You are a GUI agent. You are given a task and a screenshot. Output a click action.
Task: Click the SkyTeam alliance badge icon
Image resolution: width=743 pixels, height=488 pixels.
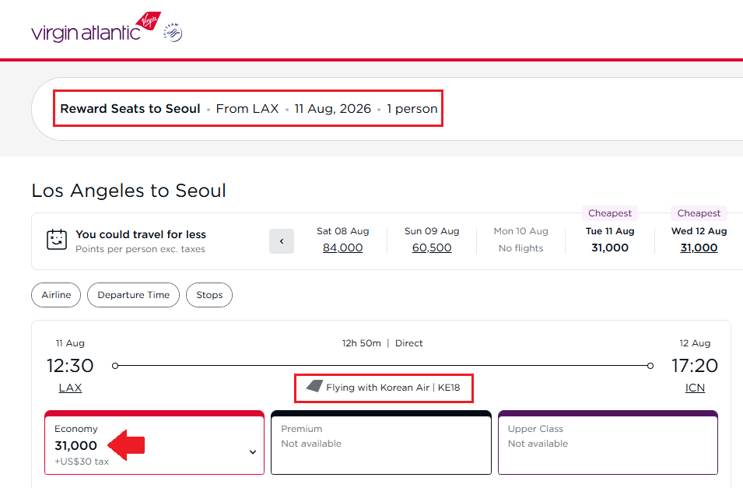pos(173,32)
